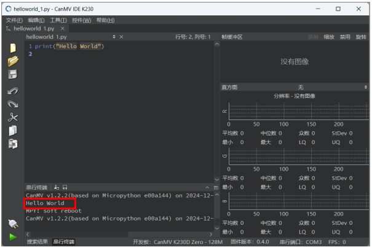Click the 分辨率 - 没有图像 label
The width and height of the screenshot is (372, 247).
pyautogui.click(x=295, y=96)
